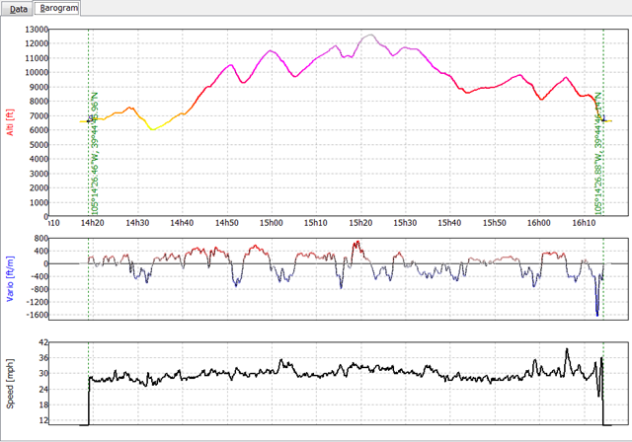Click the highest altitude peak near 15h20
Image resolution: width=632 pixels, height=442 pixels.
(x=369, y=36)
